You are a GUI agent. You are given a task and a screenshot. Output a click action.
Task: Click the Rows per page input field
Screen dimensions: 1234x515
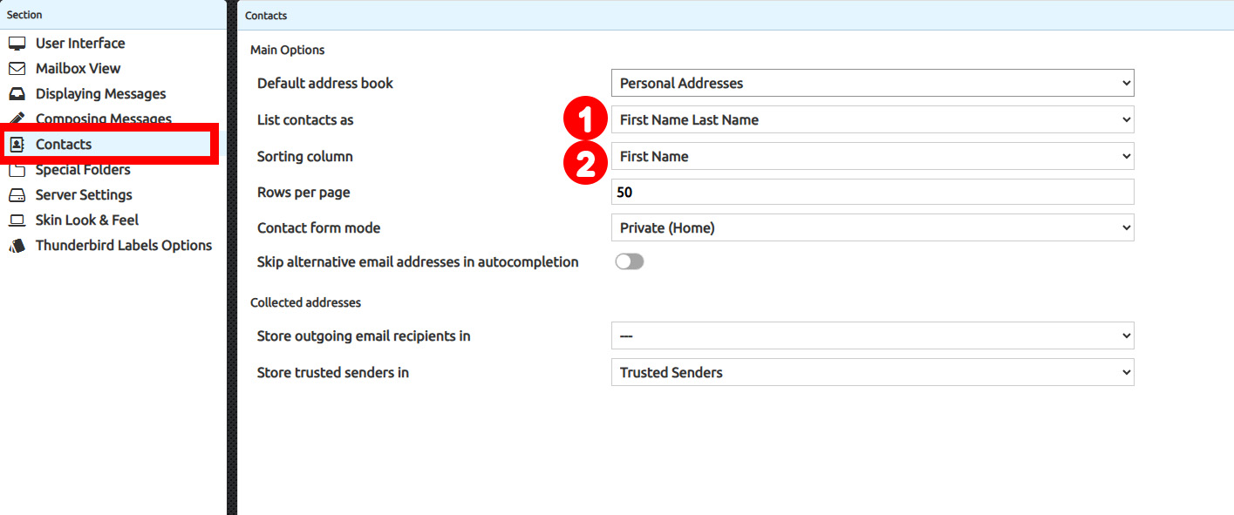coord(872,192)
